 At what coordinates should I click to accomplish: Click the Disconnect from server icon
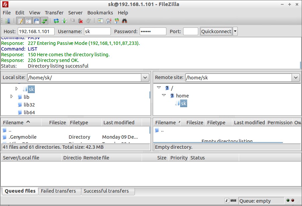tap(80, 21)
